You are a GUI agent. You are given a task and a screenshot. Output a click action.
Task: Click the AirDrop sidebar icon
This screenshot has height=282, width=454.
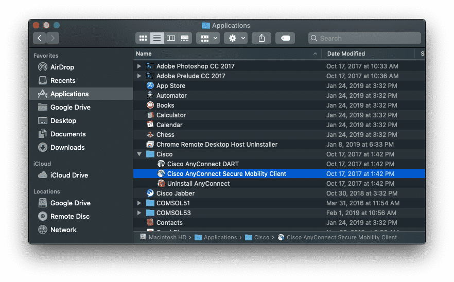pos(43,67)
